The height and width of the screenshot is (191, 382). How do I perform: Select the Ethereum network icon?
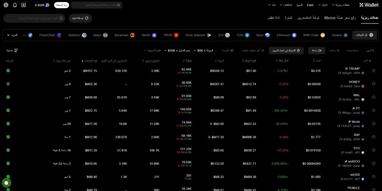294,35
